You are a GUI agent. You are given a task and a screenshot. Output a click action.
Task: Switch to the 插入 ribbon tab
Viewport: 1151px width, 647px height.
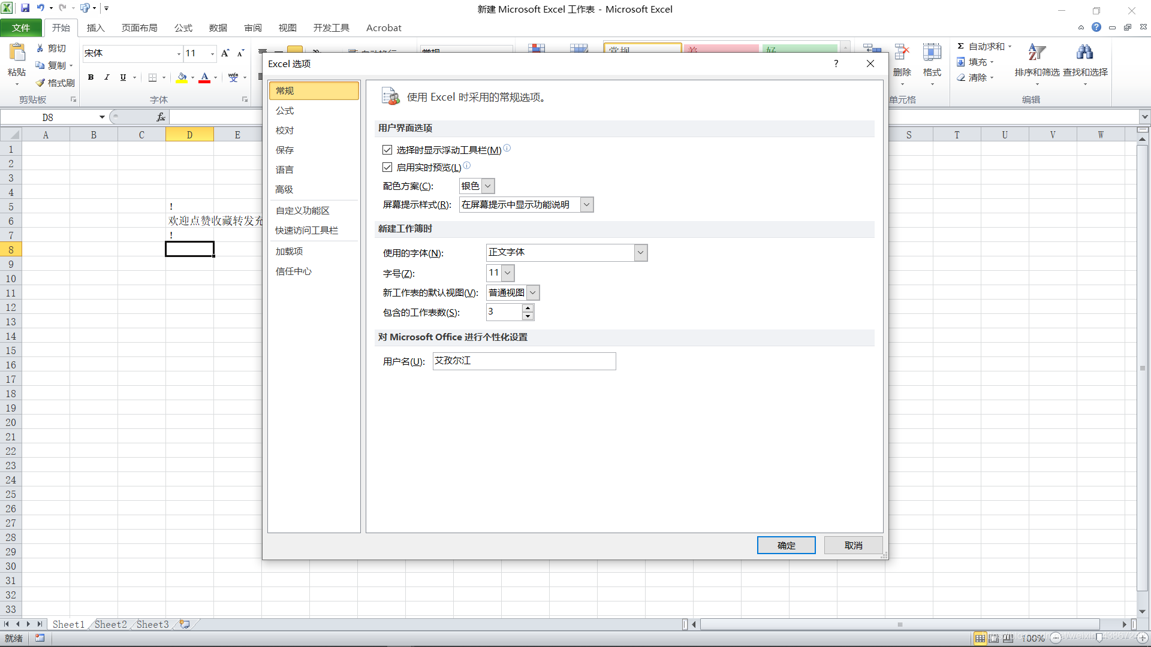(95, 28)
